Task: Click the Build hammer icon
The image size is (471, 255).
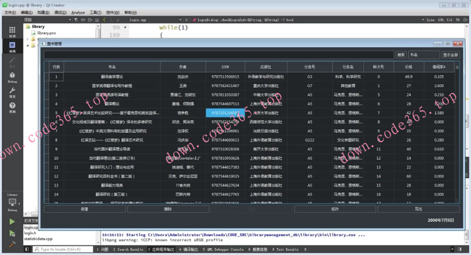Action: [12, 244]
